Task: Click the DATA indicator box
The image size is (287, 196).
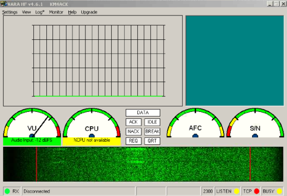Action: [x=143, y=112]
